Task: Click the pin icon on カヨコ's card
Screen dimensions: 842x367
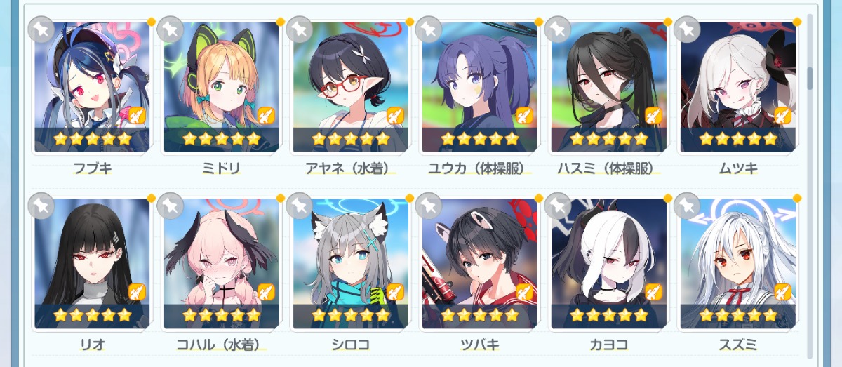Action: click(558, 206)
